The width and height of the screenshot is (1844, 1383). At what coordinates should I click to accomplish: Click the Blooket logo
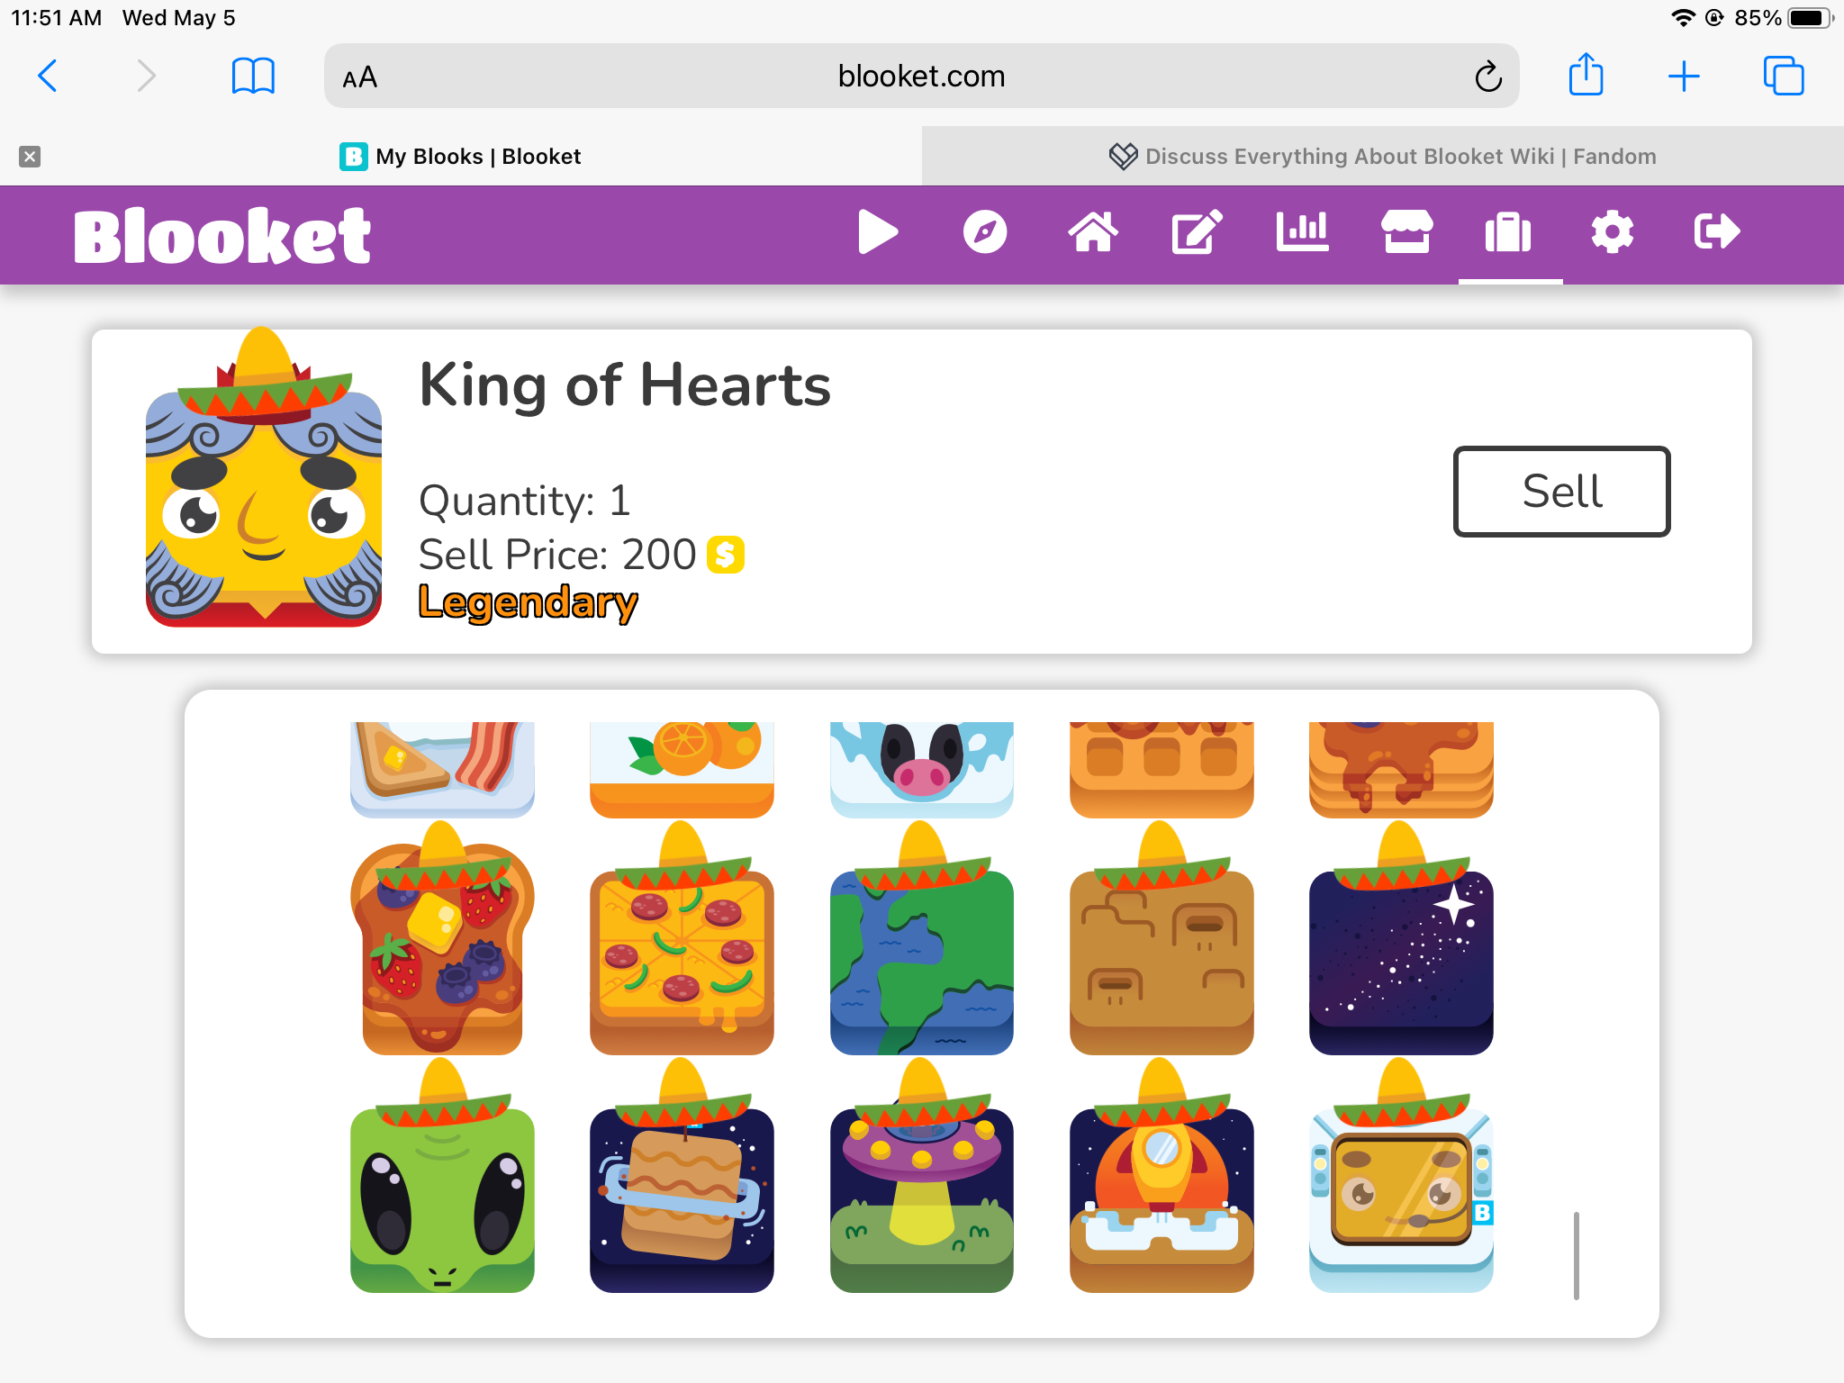click(x=222, y=236)
